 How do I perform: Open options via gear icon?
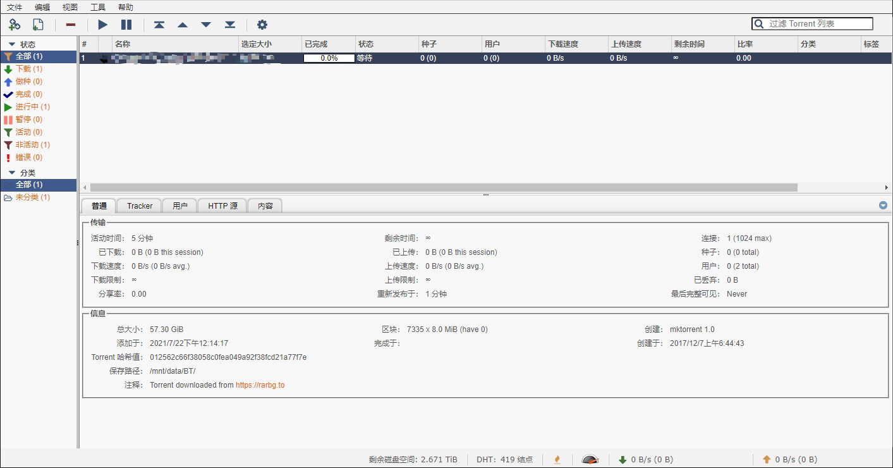coord(262,25)
